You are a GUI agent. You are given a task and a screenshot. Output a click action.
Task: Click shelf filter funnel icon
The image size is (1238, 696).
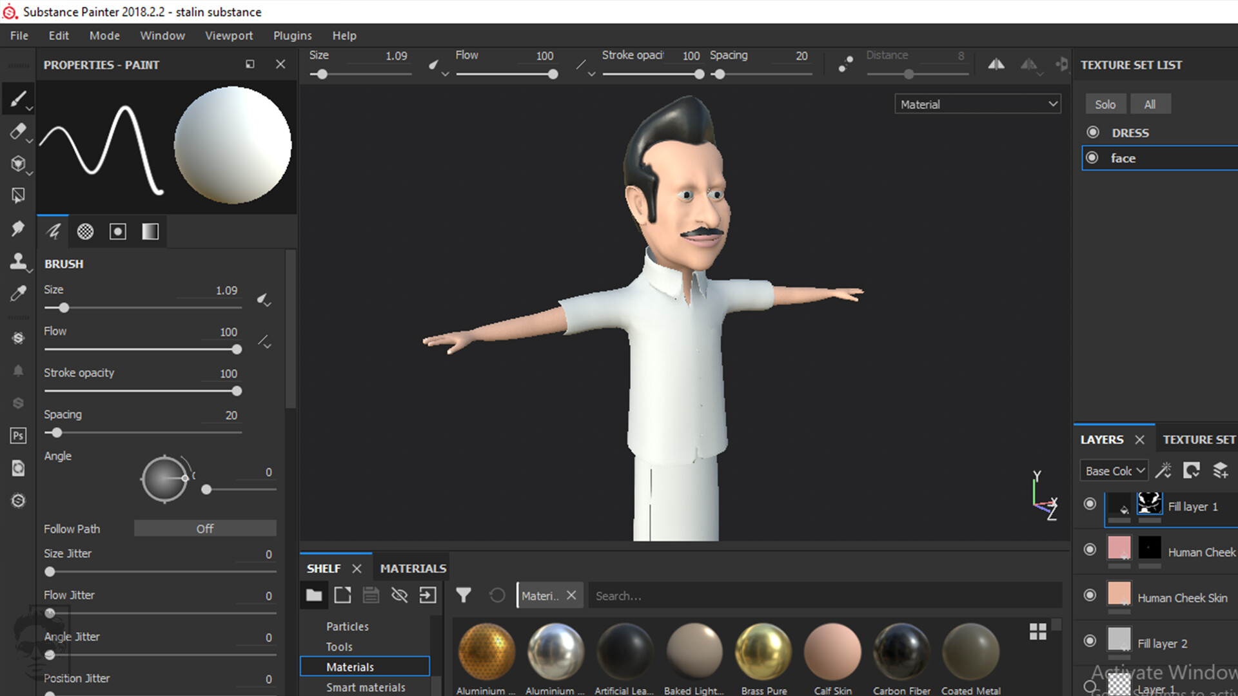(x=464, y=595)
